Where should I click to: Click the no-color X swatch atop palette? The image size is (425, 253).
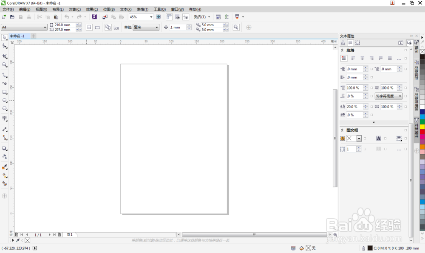click(x=422, y=52)
